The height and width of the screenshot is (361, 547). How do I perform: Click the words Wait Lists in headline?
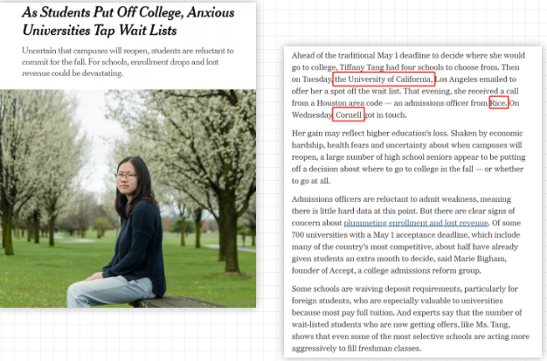(148, 31)
